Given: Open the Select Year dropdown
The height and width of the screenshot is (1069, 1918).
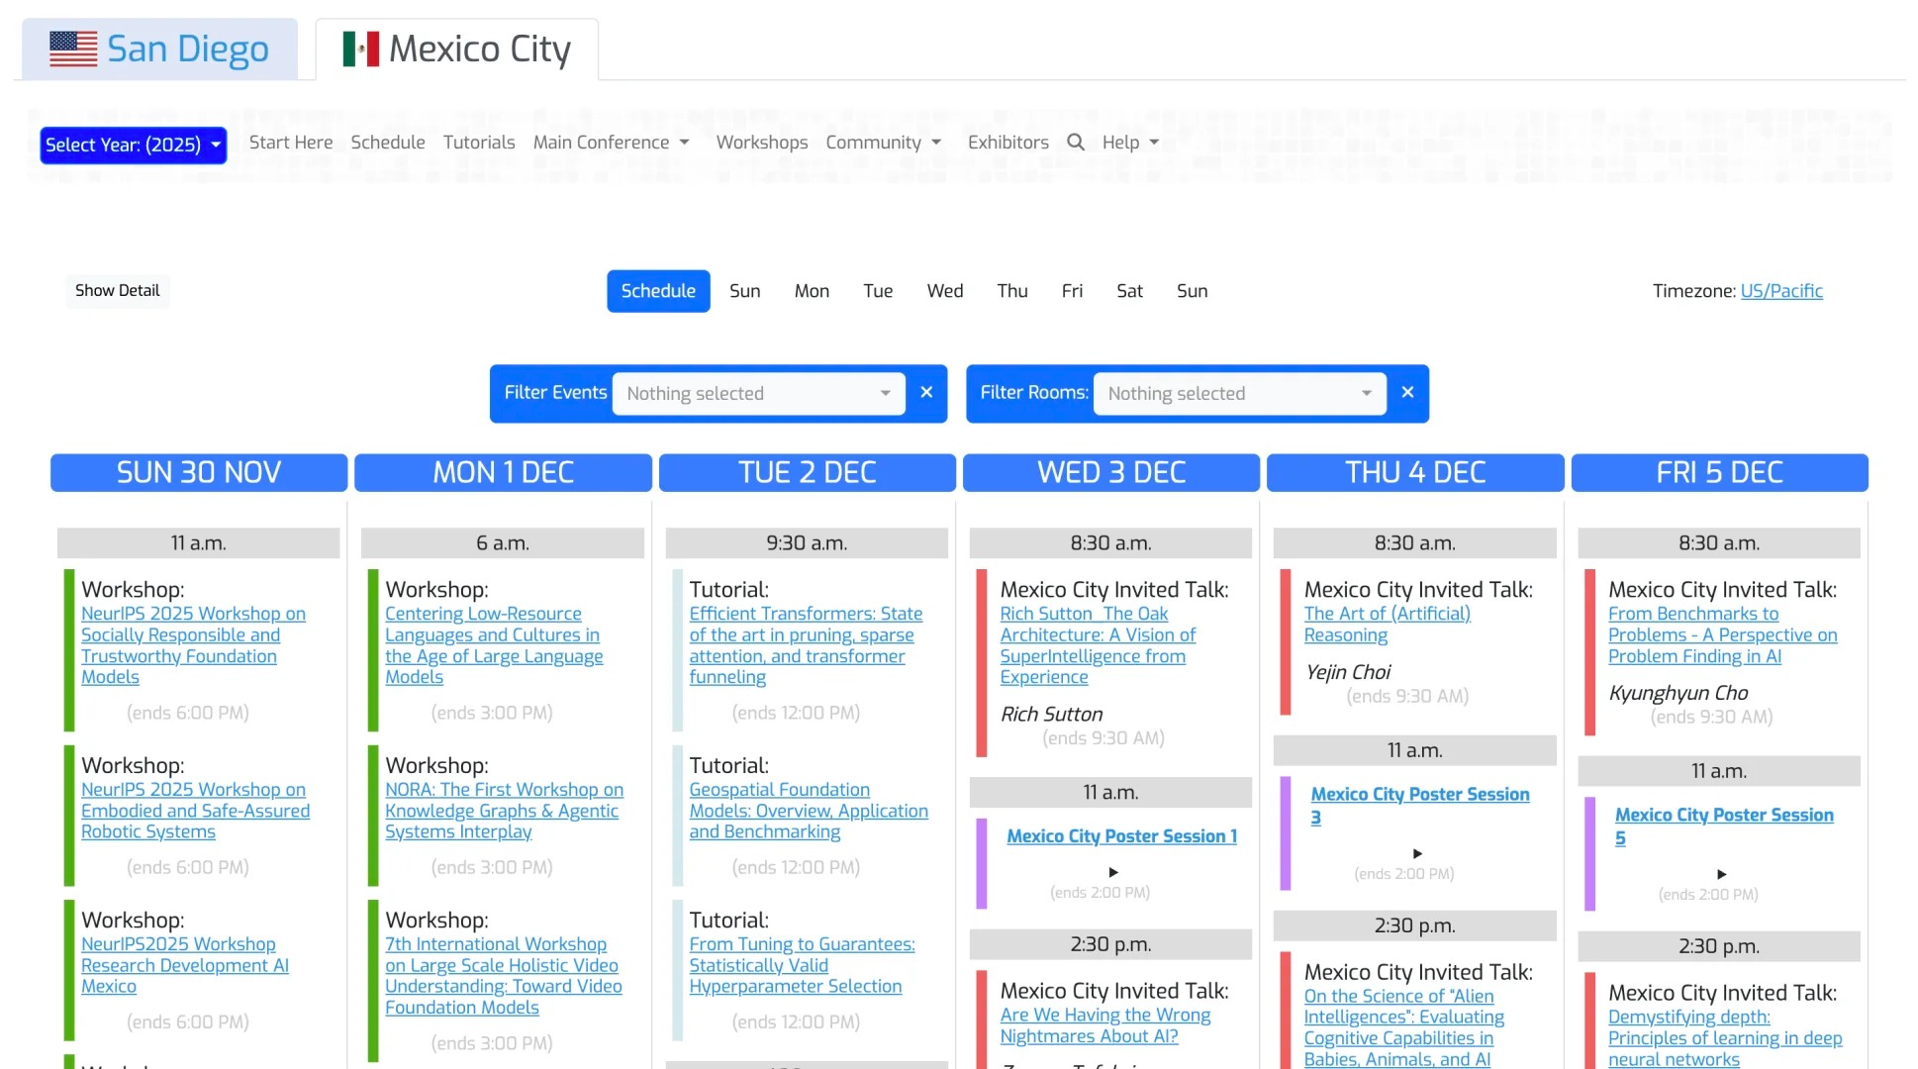Looking at the screenshot, I should 133,145.
